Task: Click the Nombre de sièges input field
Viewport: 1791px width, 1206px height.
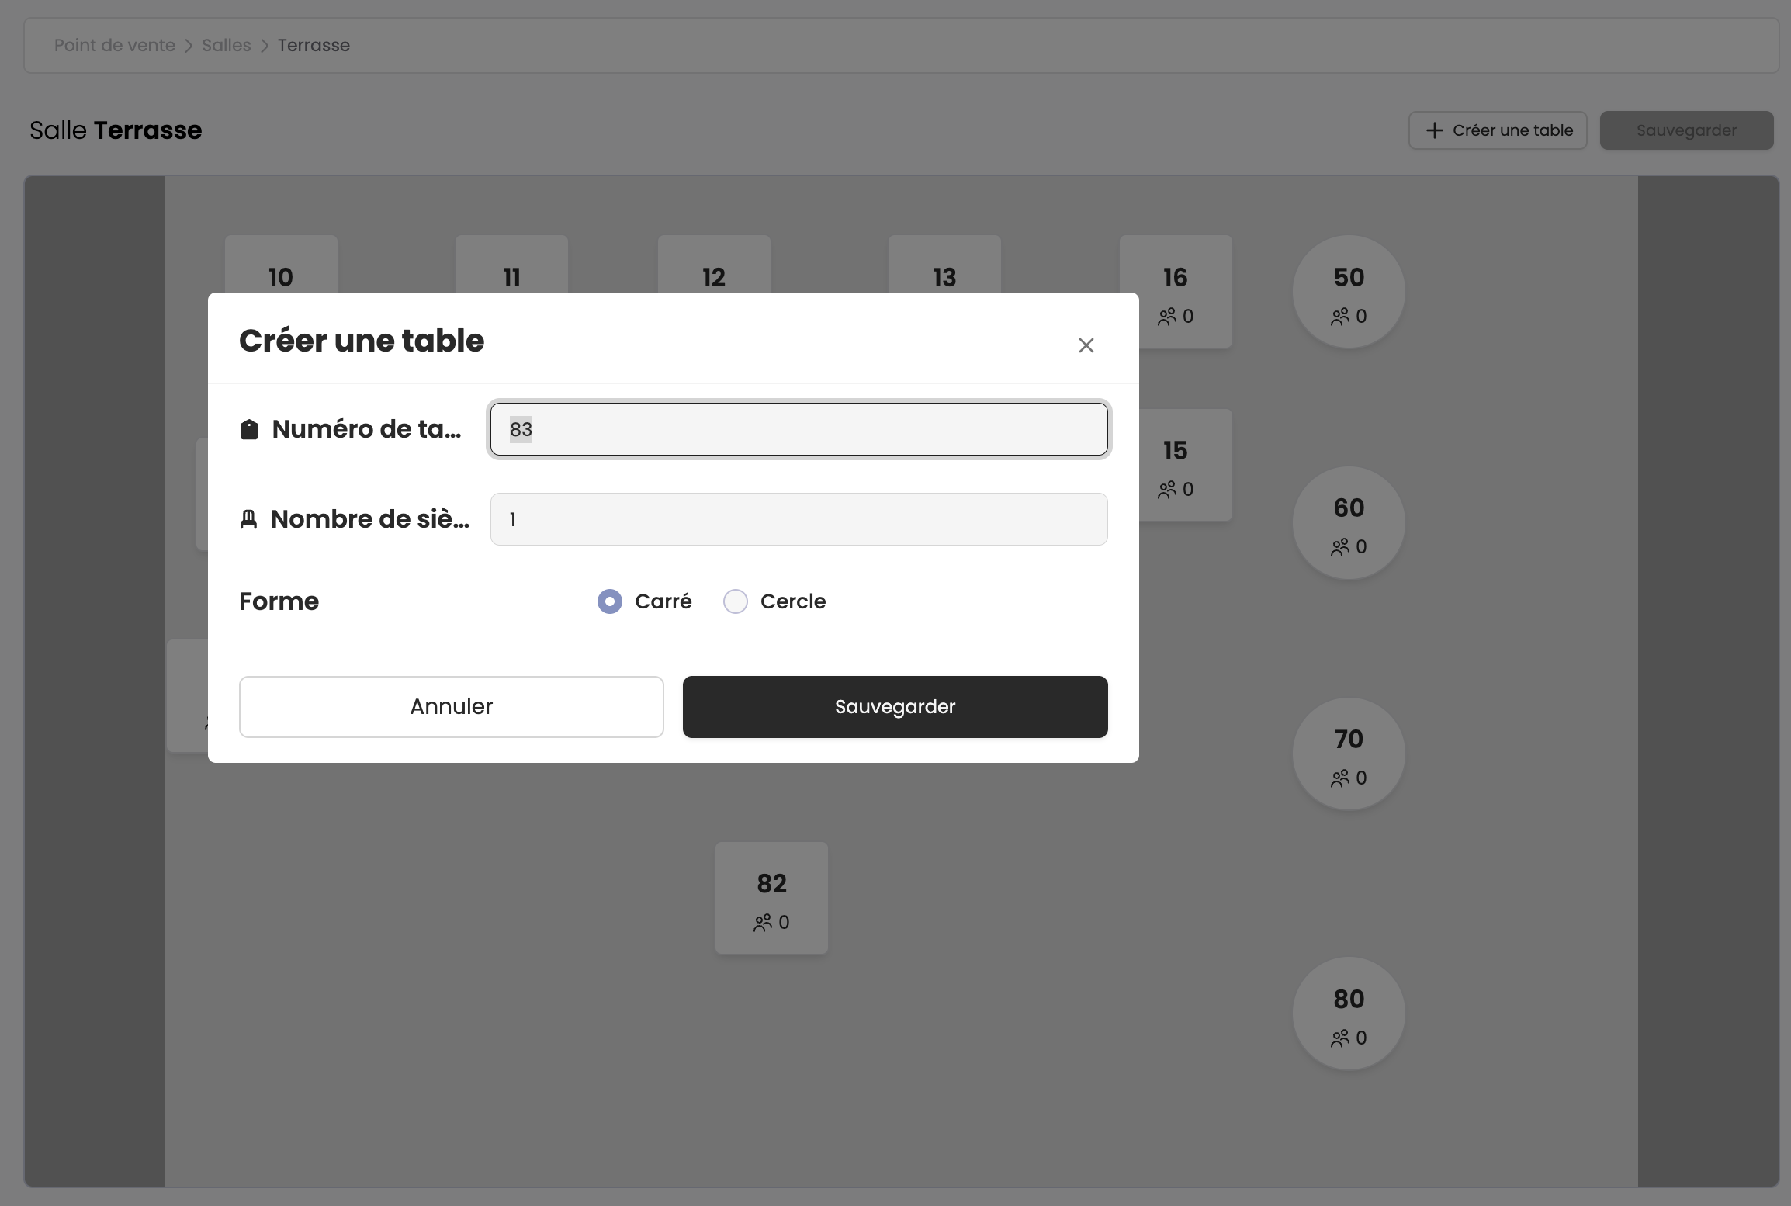Action: (799, 519)
